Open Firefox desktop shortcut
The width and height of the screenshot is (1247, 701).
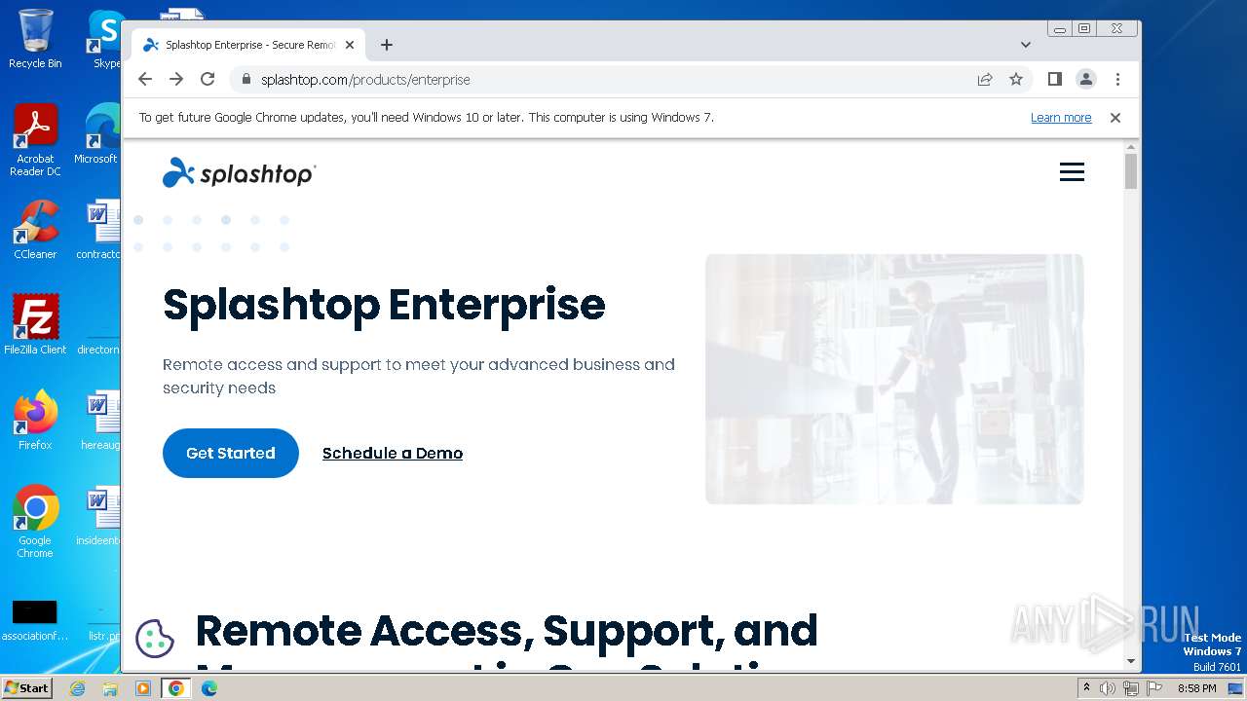click(x=35, y=420)
